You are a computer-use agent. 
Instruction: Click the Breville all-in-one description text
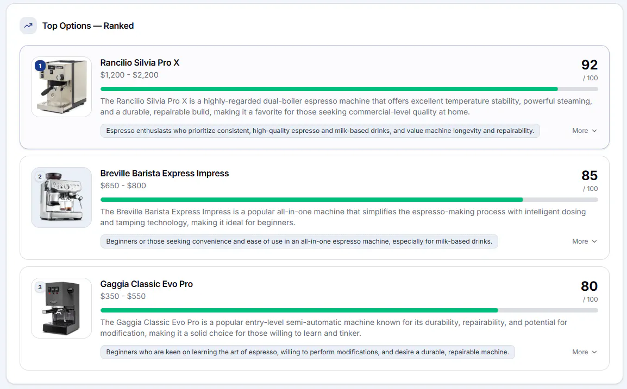click(x=343, y=217)
